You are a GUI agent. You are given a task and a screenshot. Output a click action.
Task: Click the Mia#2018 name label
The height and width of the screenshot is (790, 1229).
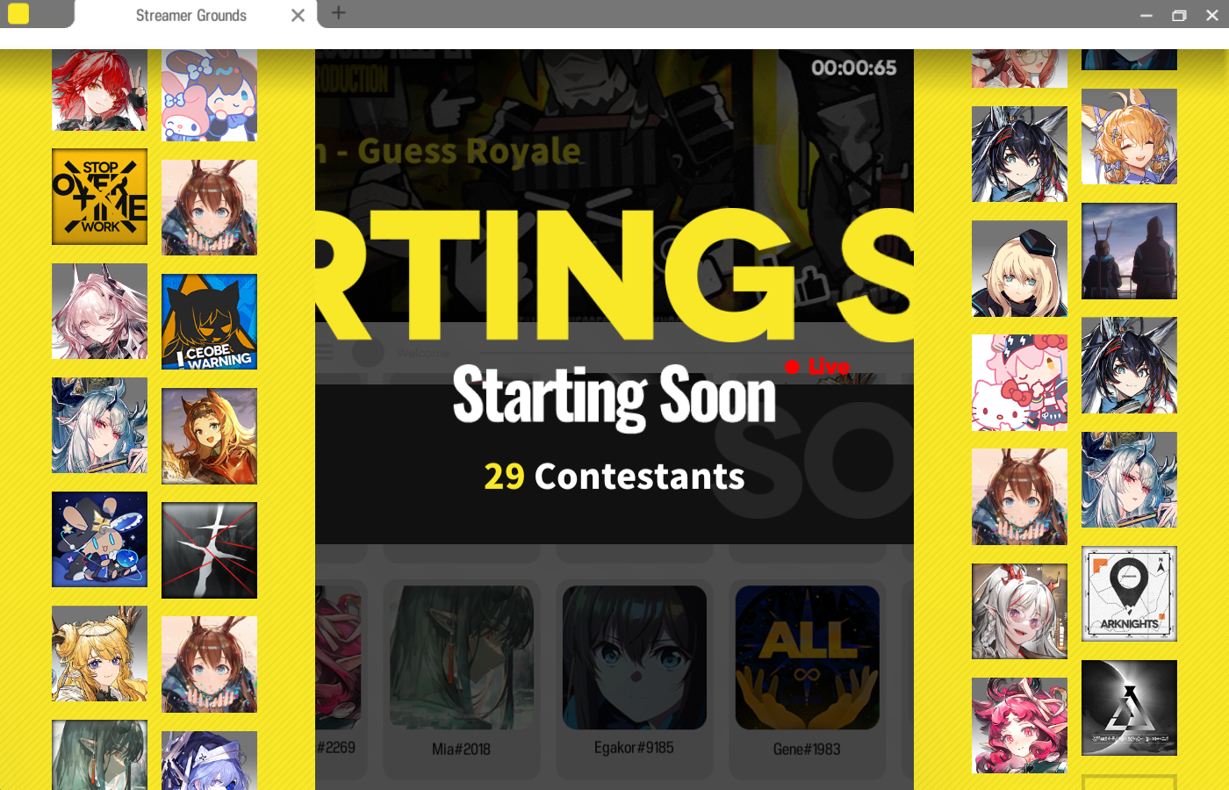point(462,749)
